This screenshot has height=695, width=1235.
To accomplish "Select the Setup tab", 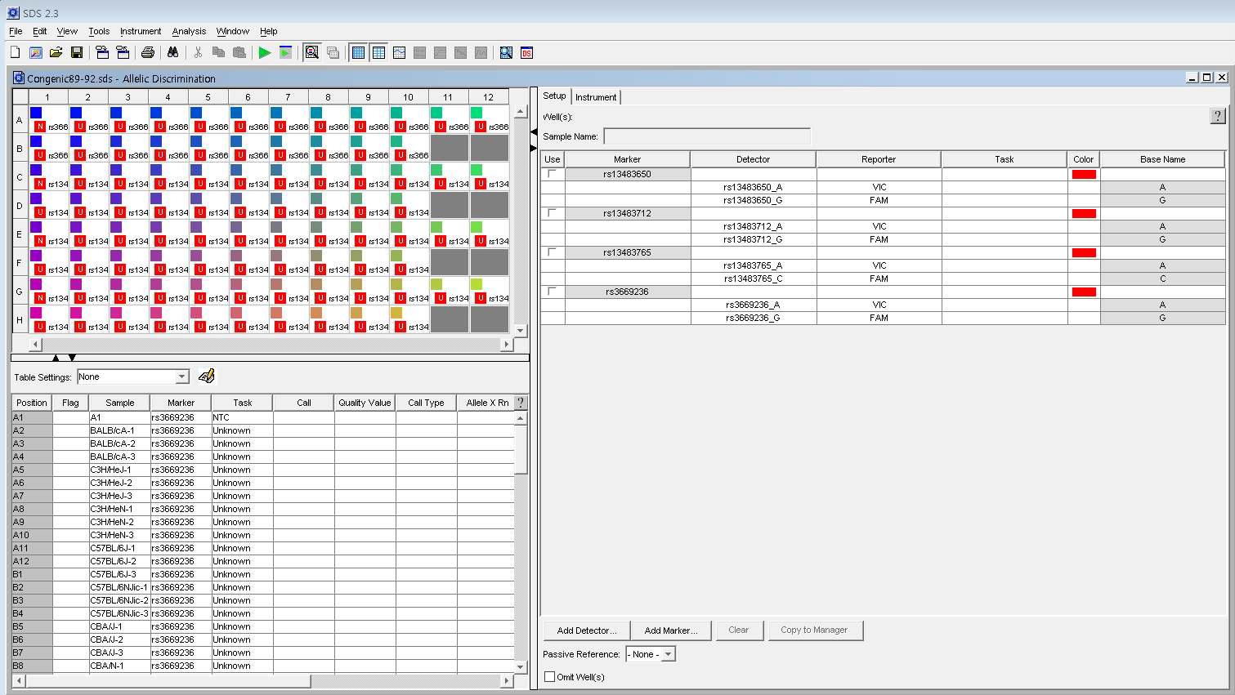I will 554,96.
